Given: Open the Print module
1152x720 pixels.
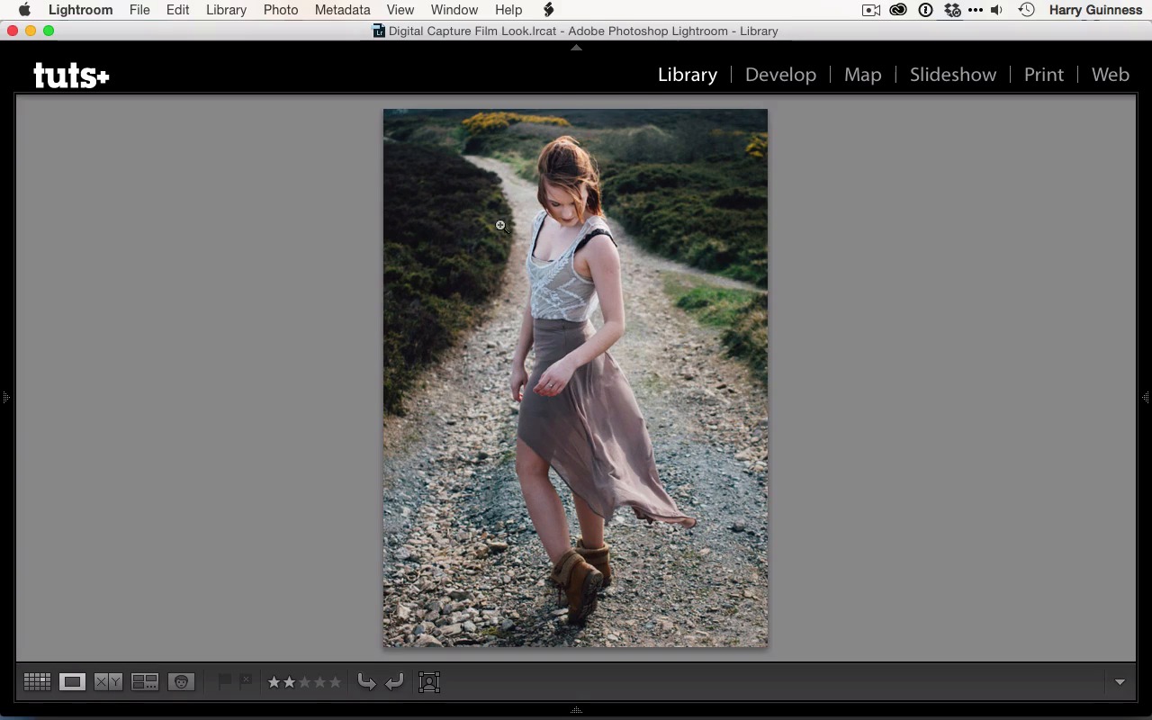Looking at the screenshot, I should pyautogui.click(x=1044, y=75).
